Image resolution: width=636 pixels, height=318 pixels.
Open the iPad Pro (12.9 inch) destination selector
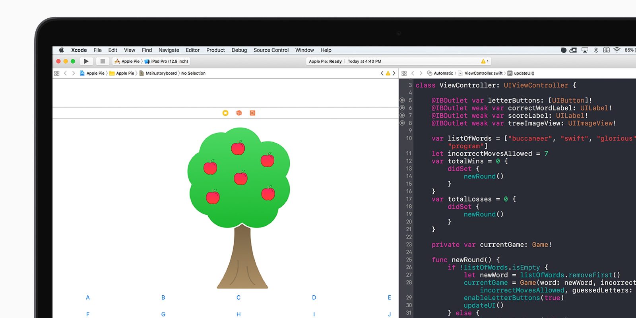pyautogui.click(x=167, y=61)
